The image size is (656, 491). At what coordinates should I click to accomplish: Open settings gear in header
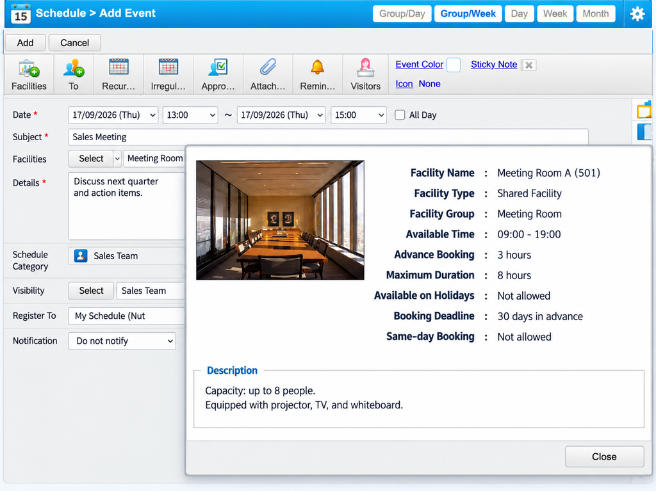click(637, 14)
